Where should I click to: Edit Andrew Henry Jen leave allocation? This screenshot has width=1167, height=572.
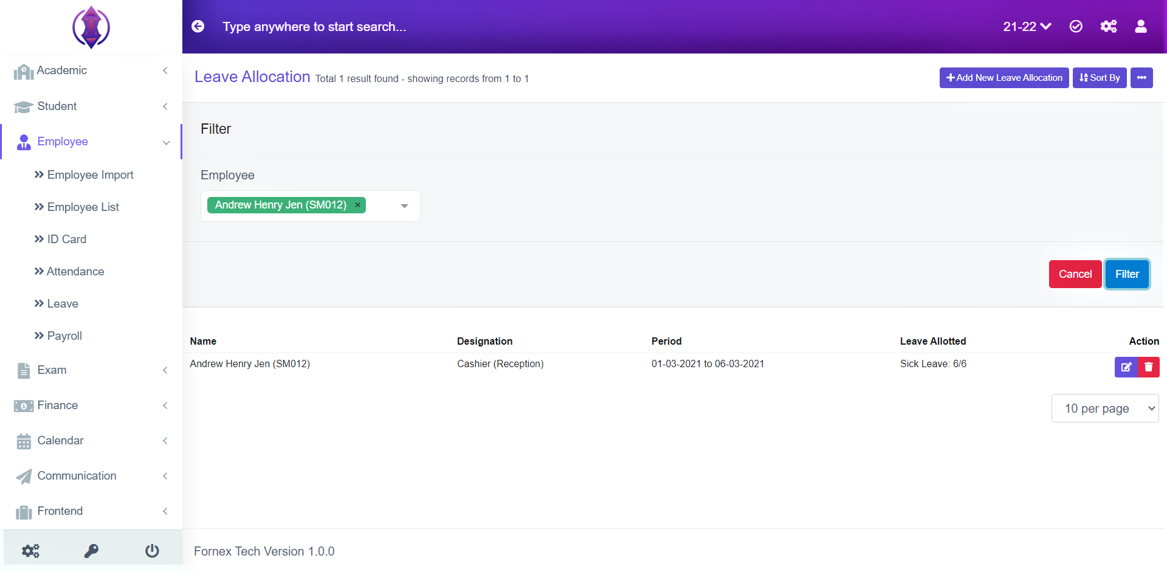[x=1126, y=367]
